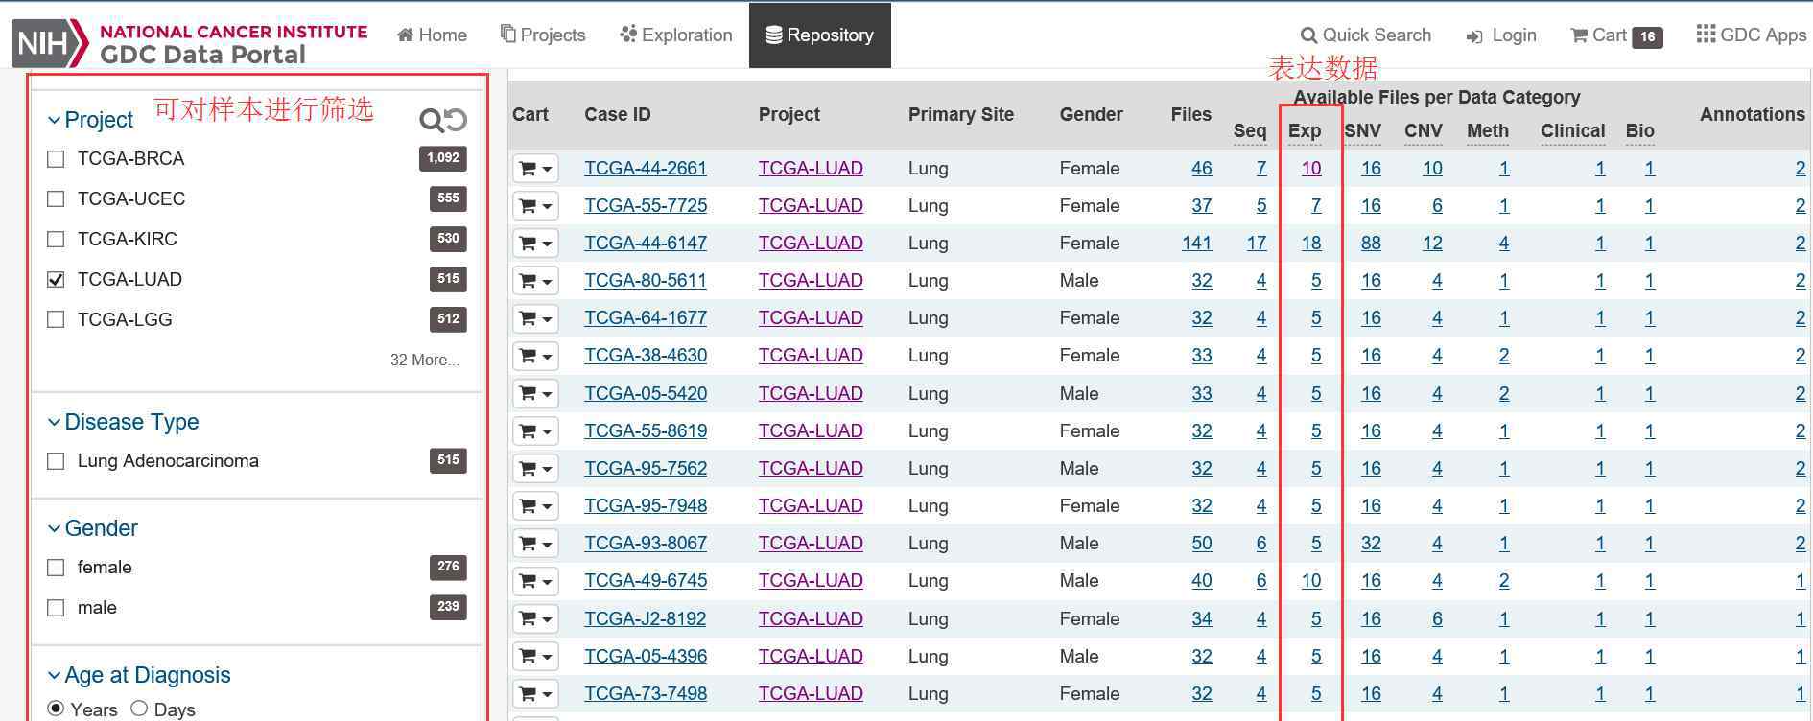Open SNV count 32 for TCGA-93-8067
The width and height of the screenshot is (1813, 721).
coord(1371,544)
